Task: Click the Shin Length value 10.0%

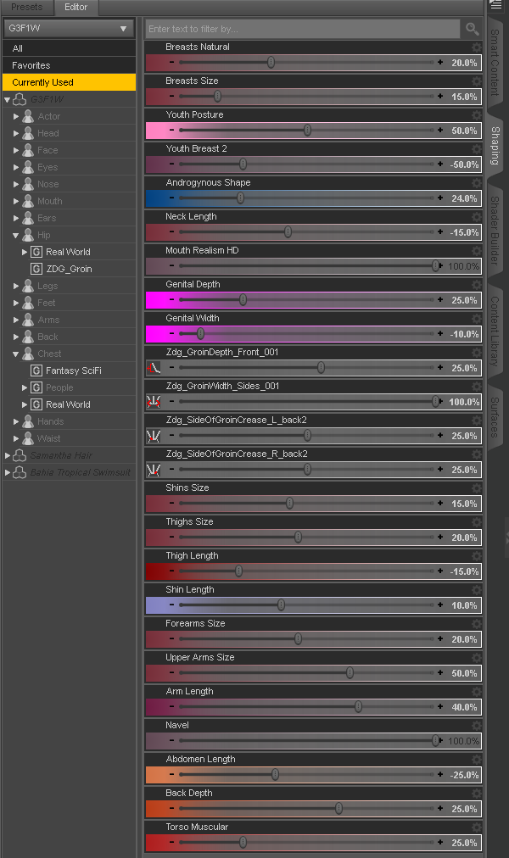Action: coord(464,605)
